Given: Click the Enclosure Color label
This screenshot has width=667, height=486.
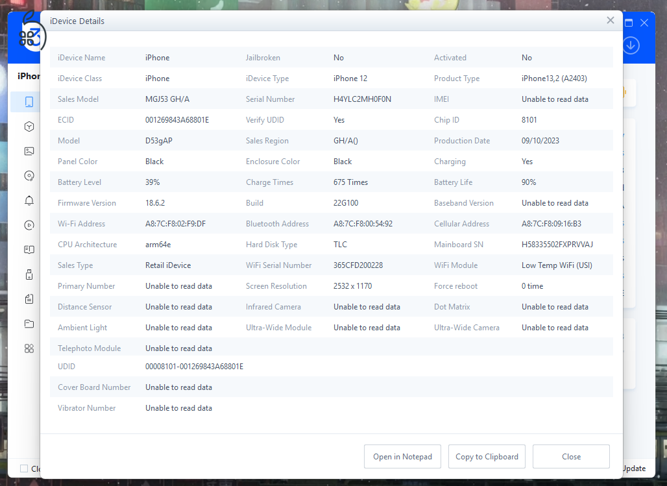Looking at the screenshot, I should point(273,162).
